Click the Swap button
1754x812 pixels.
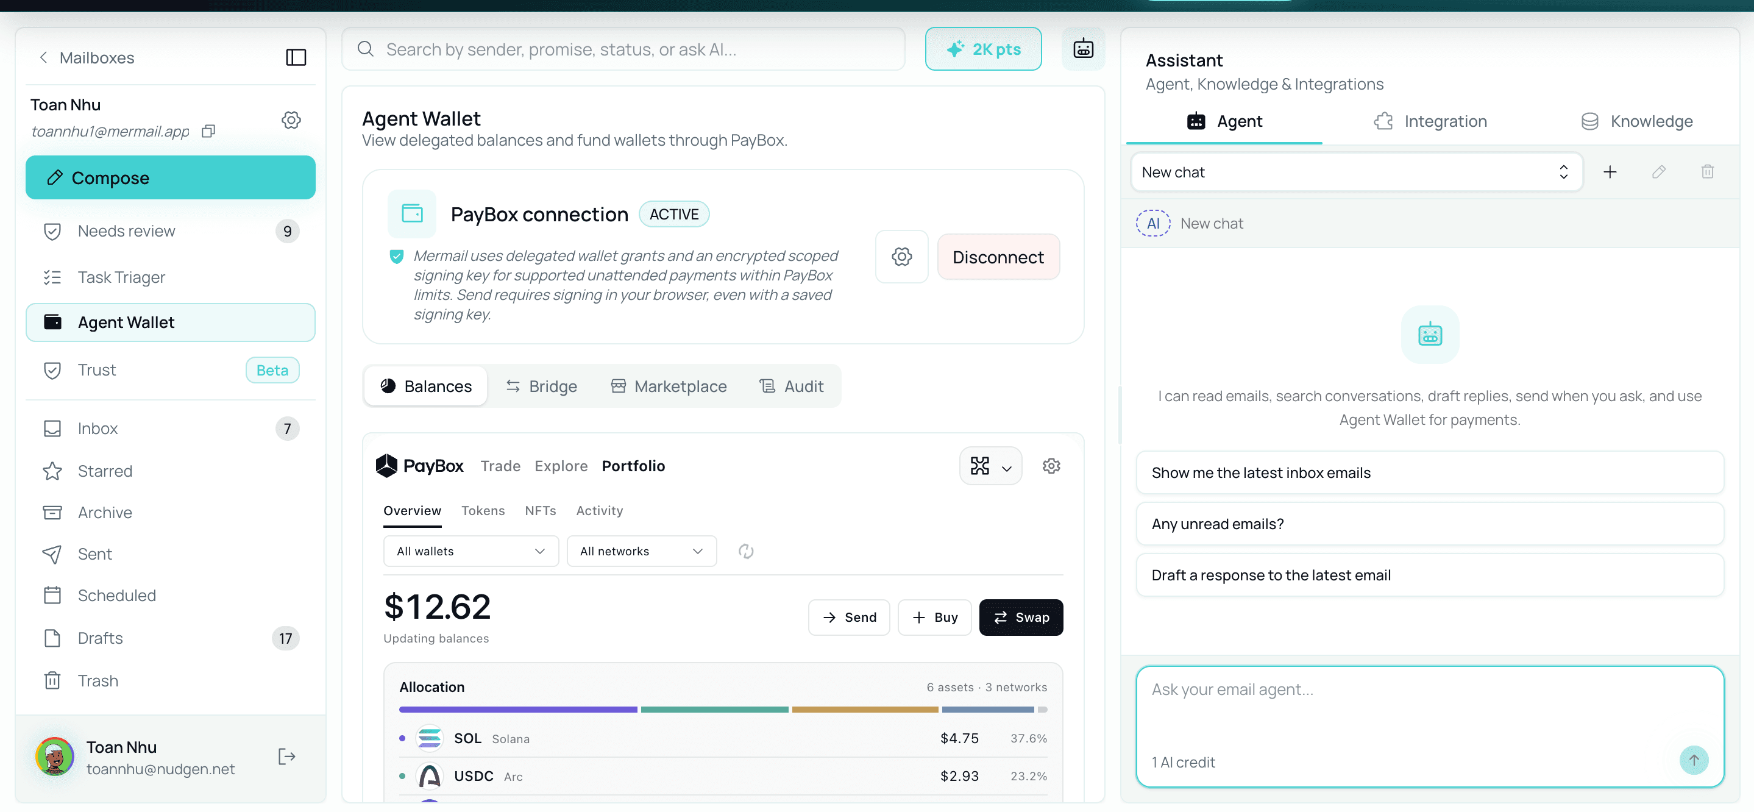[1021, 617]
